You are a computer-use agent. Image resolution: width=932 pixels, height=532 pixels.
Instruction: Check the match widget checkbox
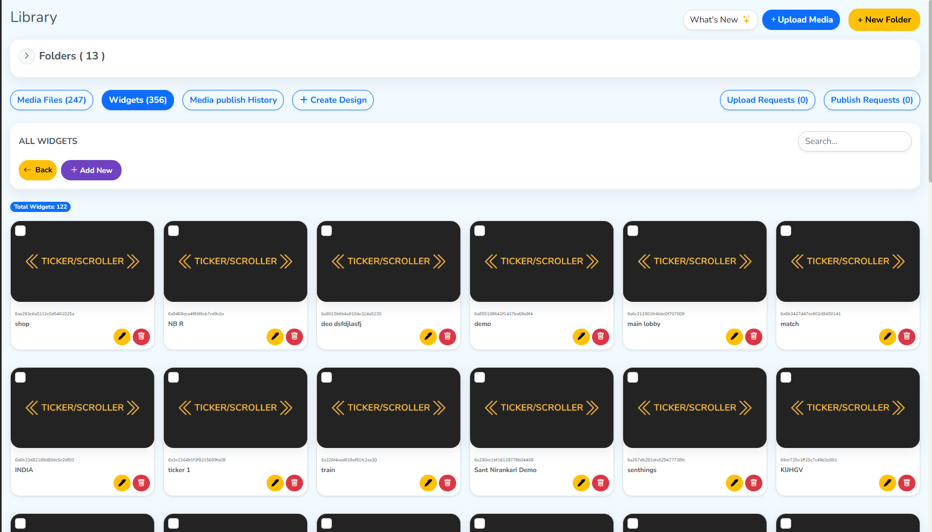[x=786, y=231]
